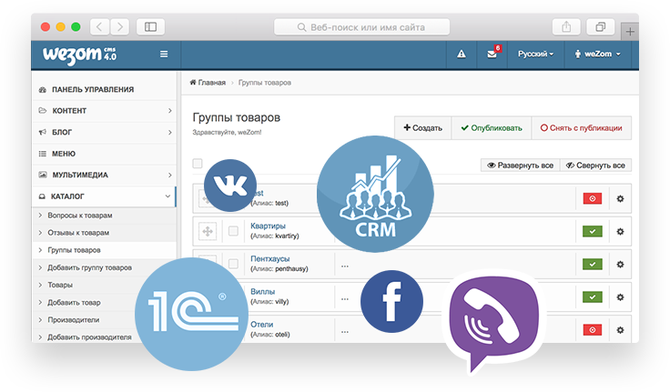Click the Safari share button

tap(566, 27)
